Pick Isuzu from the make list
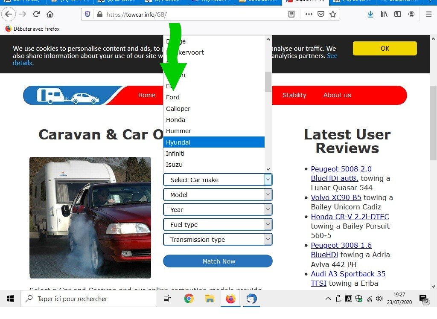 [214, 165]
